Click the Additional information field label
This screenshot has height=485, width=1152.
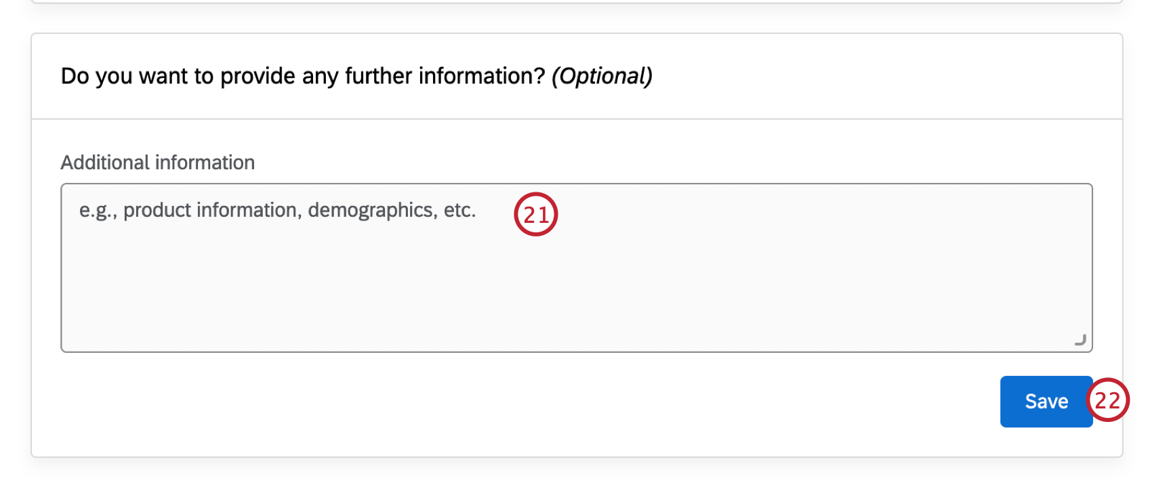pos(157,162)
